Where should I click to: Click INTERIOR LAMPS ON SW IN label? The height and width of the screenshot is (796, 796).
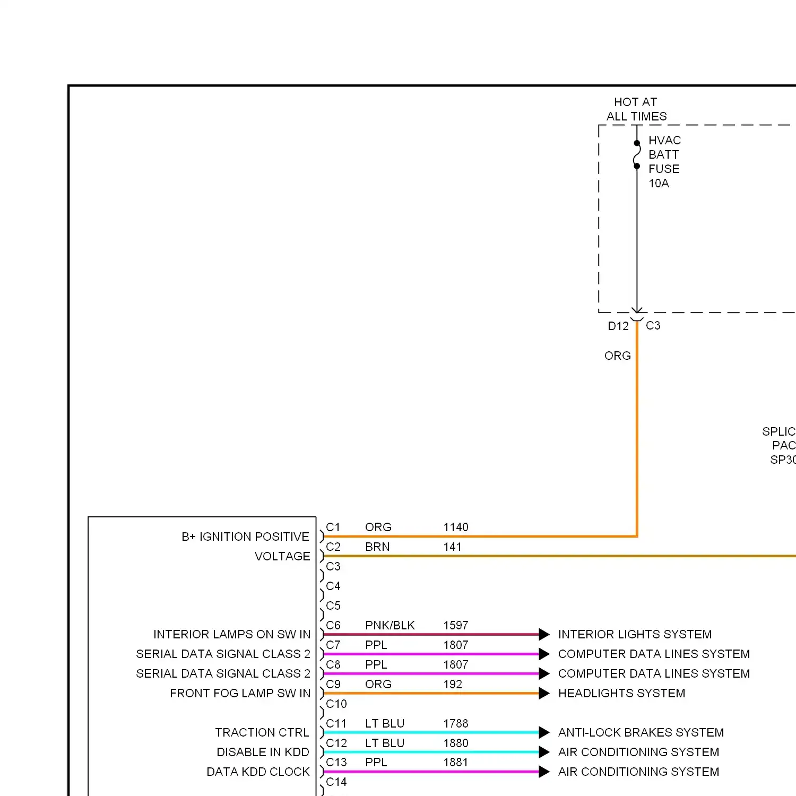pyautogui.click(x=232, y=634)
